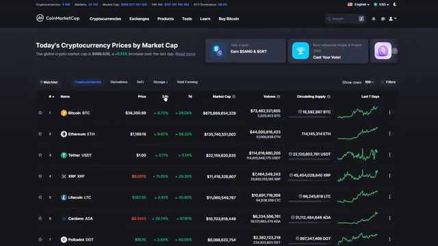Click Bitcoin circulating supply progress bar
438x246 pixels.
309,117
